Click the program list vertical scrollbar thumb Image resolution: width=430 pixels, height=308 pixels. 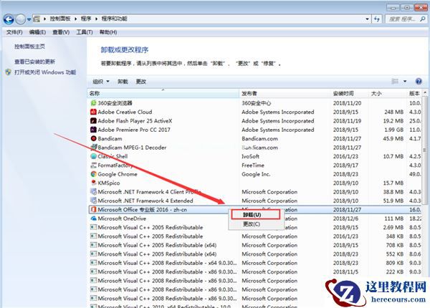424,150
